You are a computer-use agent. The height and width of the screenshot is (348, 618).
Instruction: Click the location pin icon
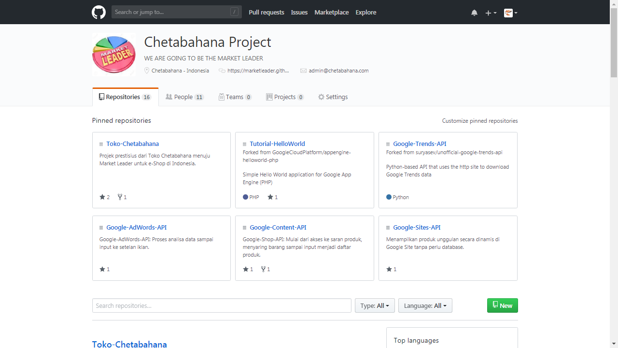147,71
